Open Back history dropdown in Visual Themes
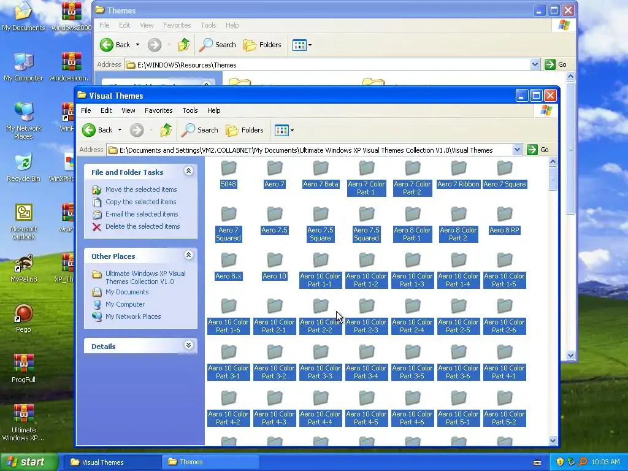Image resolution: width=628 pixels, height=471 pixels. [120, 130]
